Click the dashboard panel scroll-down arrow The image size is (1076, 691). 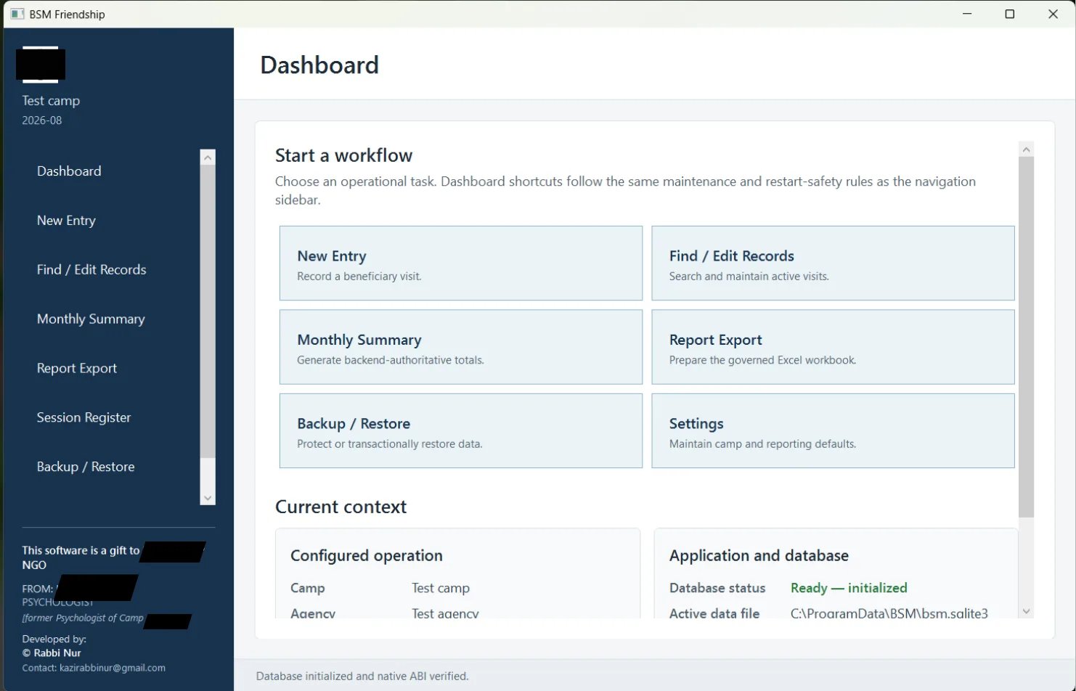click(1026, 611)
